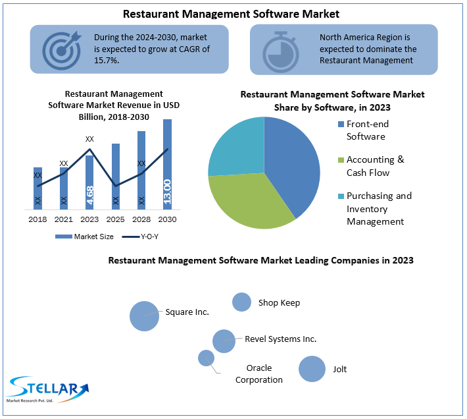Select the Purchasing and Inventory Management swatch
Image resolution: width=467 pixels, height=419 pixels.
(341, 196)
